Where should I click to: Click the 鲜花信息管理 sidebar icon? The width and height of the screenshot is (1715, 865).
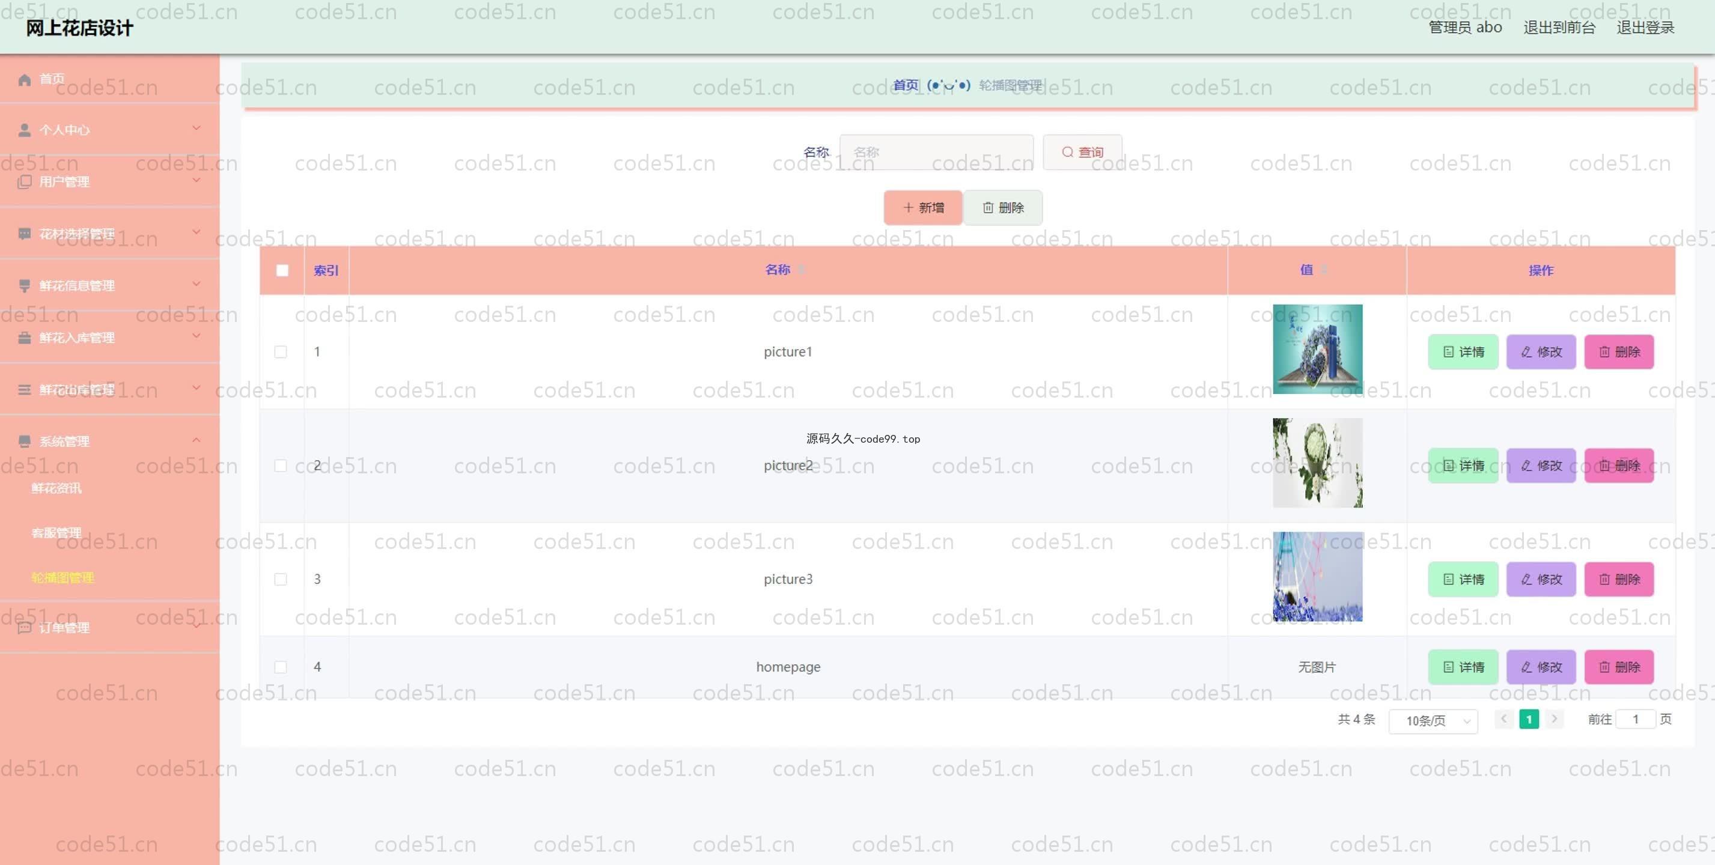[25, 286]
